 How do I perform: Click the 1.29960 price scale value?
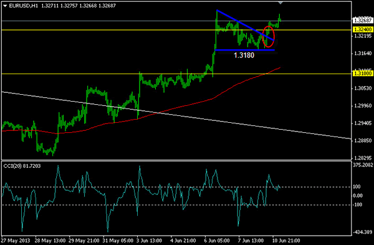click(x=363, y=106)
